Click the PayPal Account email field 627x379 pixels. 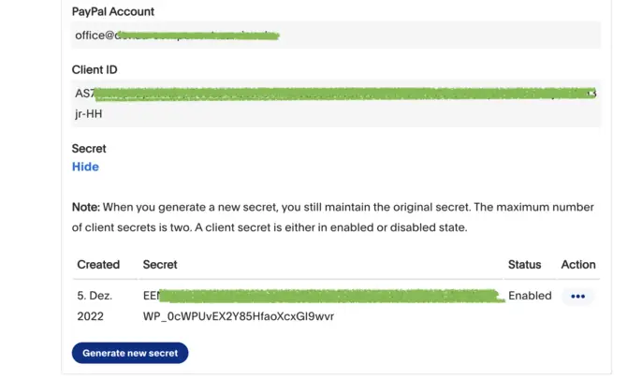tap(335, 35)
